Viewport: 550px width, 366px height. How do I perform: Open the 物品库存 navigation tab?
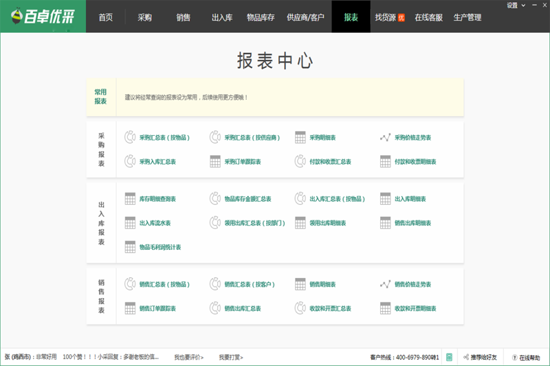click(261, 17)
